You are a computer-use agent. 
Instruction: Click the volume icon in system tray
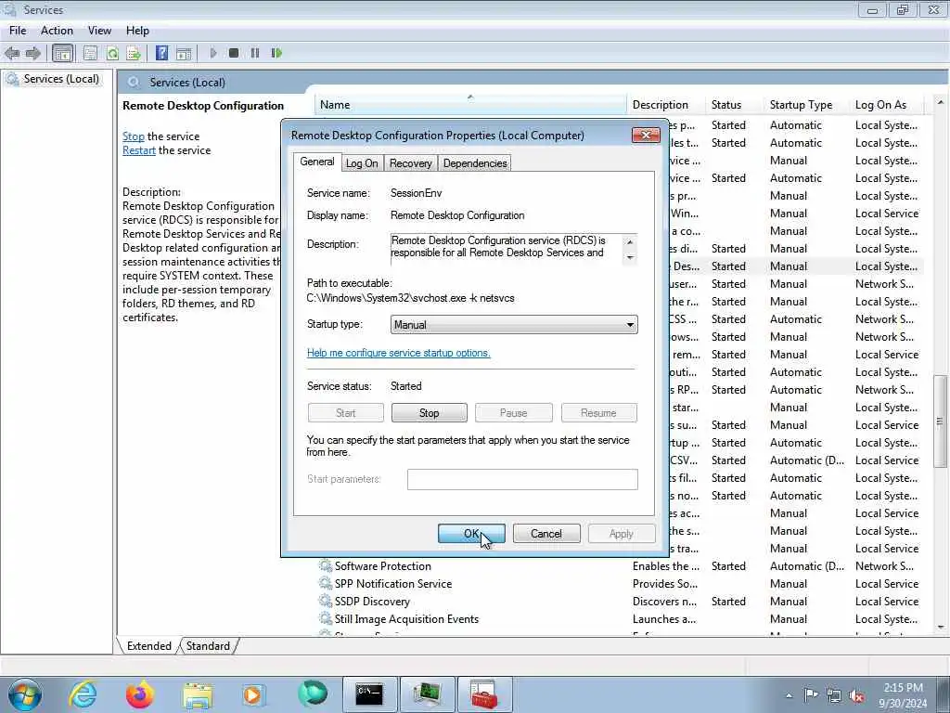point(856,696)
